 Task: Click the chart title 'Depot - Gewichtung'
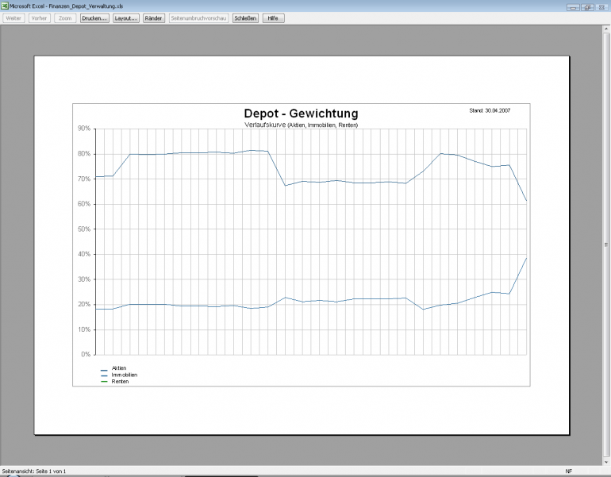301,114
